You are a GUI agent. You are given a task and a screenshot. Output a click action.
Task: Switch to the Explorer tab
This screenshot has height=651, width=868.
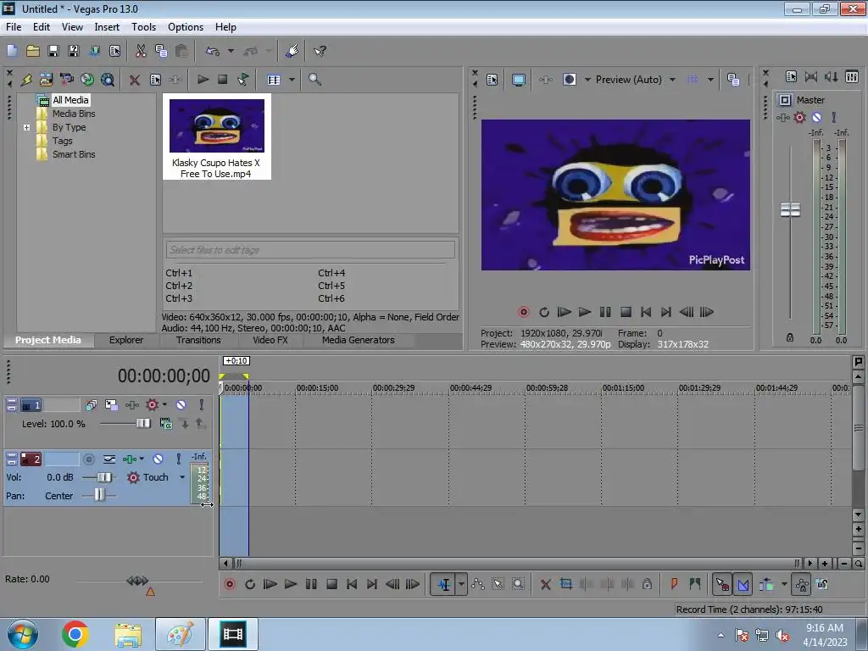click(126, 340)
